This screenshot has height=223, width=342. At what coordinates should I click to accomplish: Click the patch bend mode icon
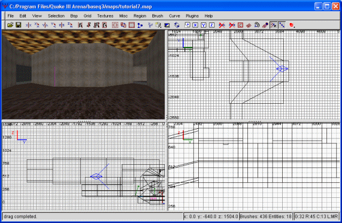257,25
